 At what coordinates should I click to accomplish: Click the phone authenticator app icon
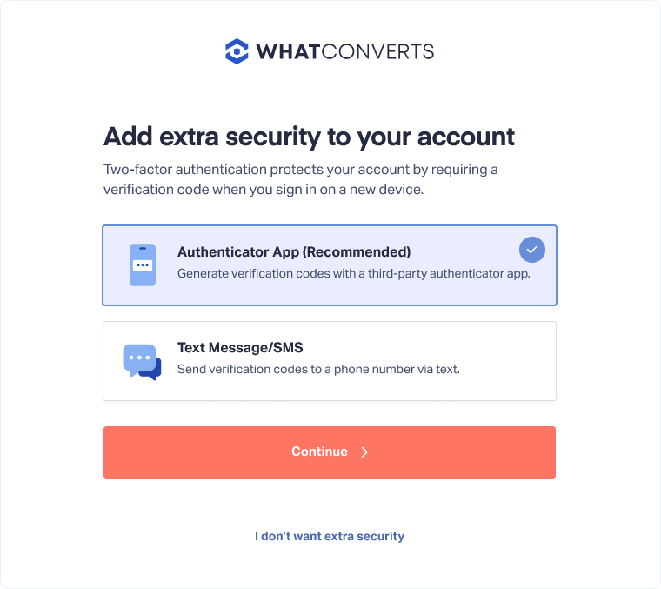(143, 265)
